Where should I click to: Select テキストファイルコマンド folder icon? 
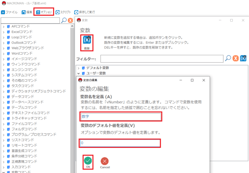tap(8, 113)
